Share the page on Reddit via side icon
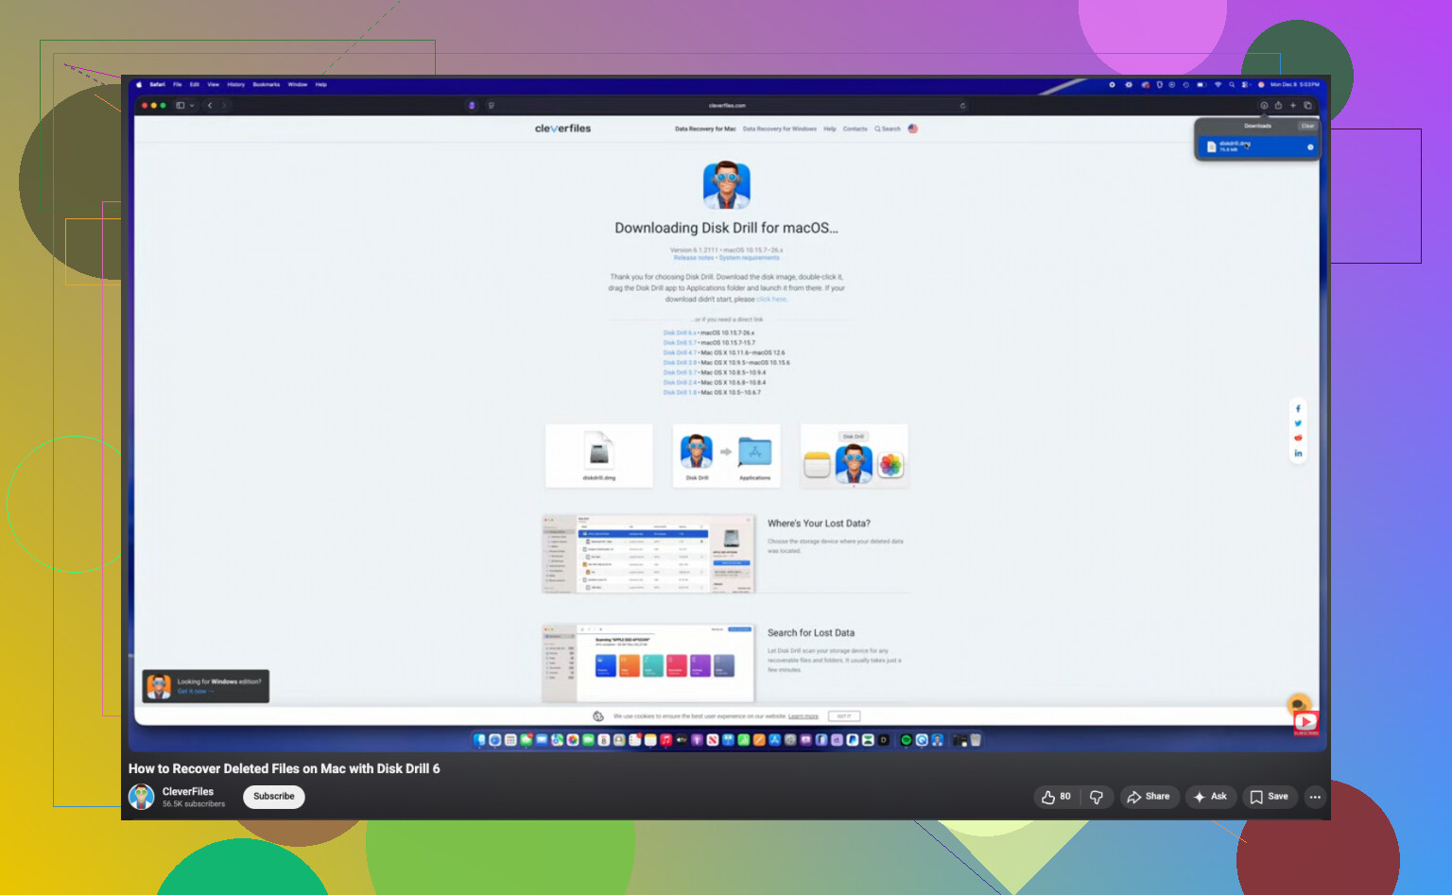 point(1298,438)
